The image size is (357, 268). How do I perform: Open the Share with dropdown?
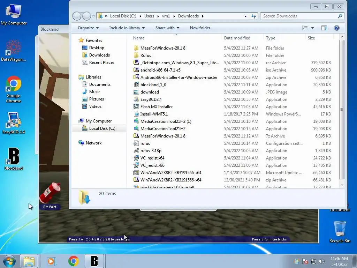[x=167, y=28]
